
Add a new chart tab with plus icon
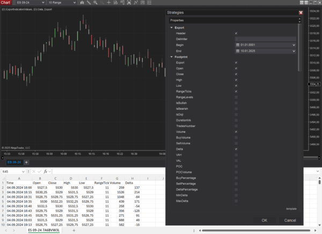[x=26, y=162]
